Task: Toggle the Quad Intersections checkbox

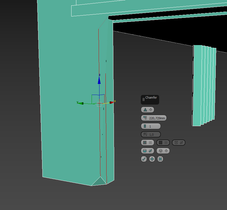Action: 178,143
